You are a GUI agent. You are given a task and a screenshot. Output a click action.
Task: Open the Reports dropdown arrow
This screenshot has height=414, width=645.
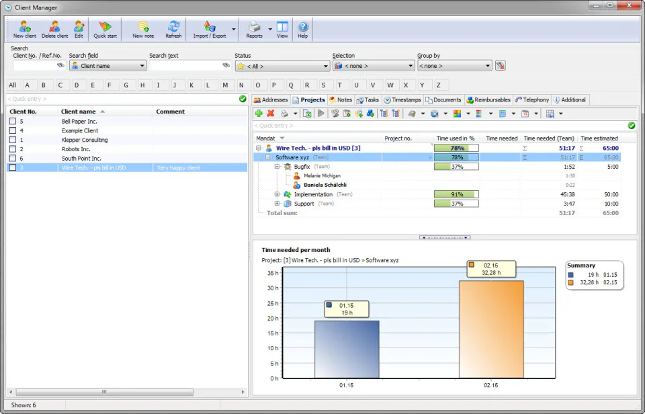[x=270, y=29]
